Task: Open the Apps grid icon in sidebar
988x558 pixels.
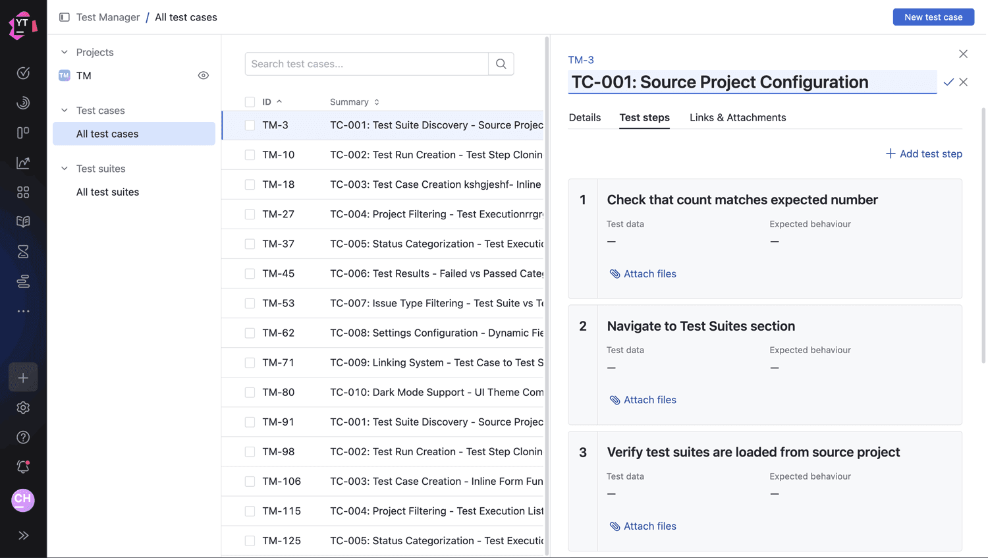Action: point(23,192)
